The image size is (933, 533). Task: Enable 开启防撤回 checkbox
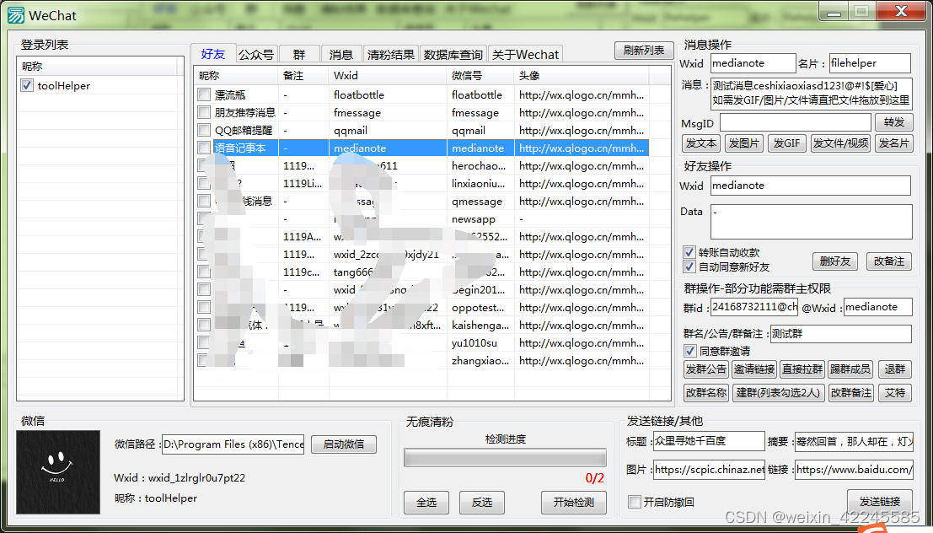click(635, 502)
